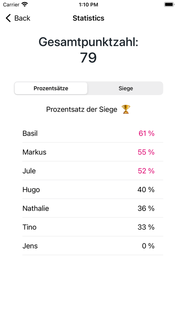Screen dimensions: 177x314
Task: Click the Statistics title
Action: pos(88,18)
